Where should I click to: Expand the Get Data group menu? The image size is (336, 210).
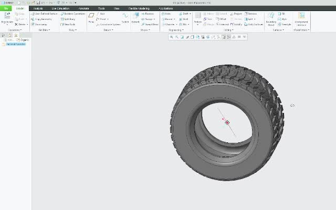point(44,30)
